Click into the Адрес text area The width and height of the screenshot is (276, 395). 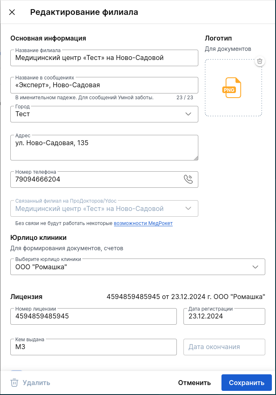point(104,148)
